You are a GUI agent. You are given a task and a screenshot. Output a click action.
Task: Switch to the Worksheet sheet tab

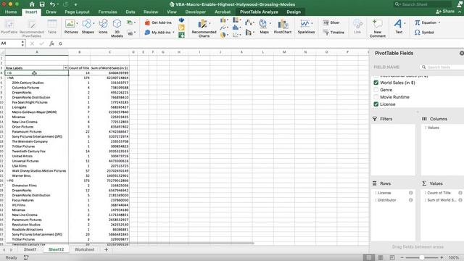point(84,249)
